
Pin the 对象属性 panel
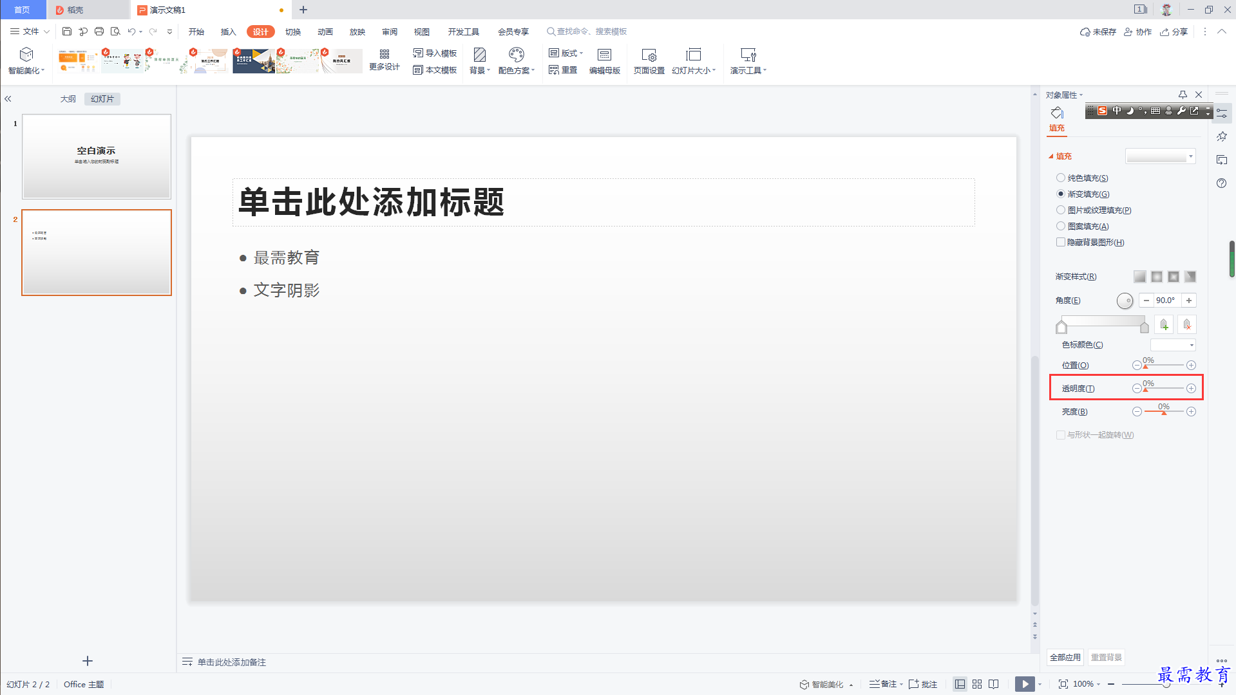point(1183,95)
